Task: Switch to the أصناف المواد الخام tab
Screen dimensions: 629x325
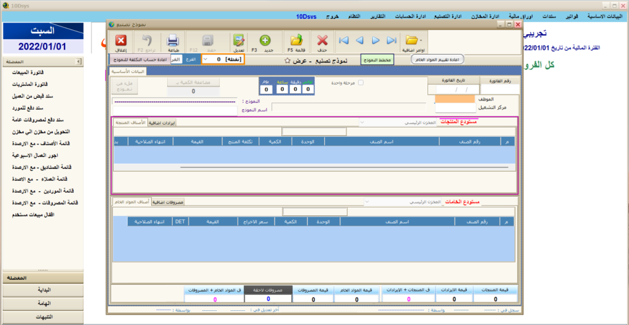Action: [131, 202]
